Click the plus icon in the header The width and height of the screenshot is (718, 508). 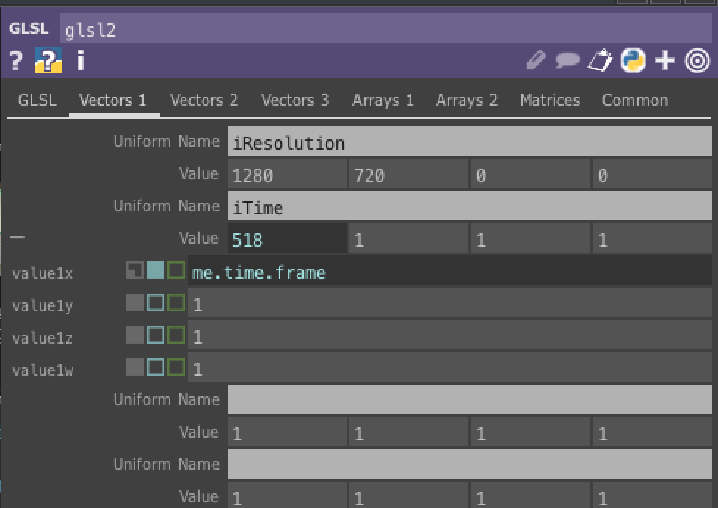(x=664, y=61)
